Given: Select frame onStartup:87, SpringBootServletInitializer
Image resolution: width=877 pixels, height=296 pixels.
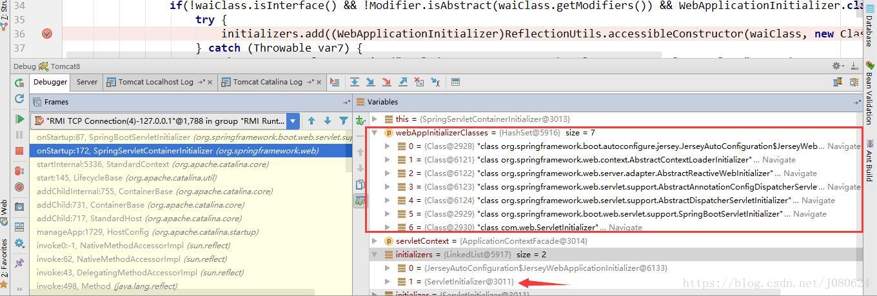Looking at the screenshot, I should point(191,137).
